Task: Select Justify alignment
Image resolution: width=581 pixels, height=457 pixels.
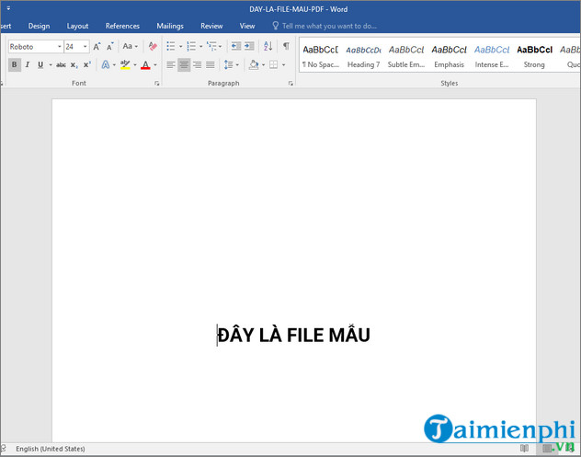Action: [211, 65]
